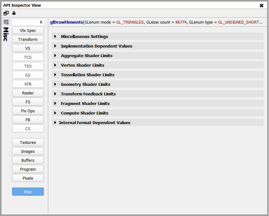Open the Pixels page
Screen dimensions: 269x216
(28, 178)
